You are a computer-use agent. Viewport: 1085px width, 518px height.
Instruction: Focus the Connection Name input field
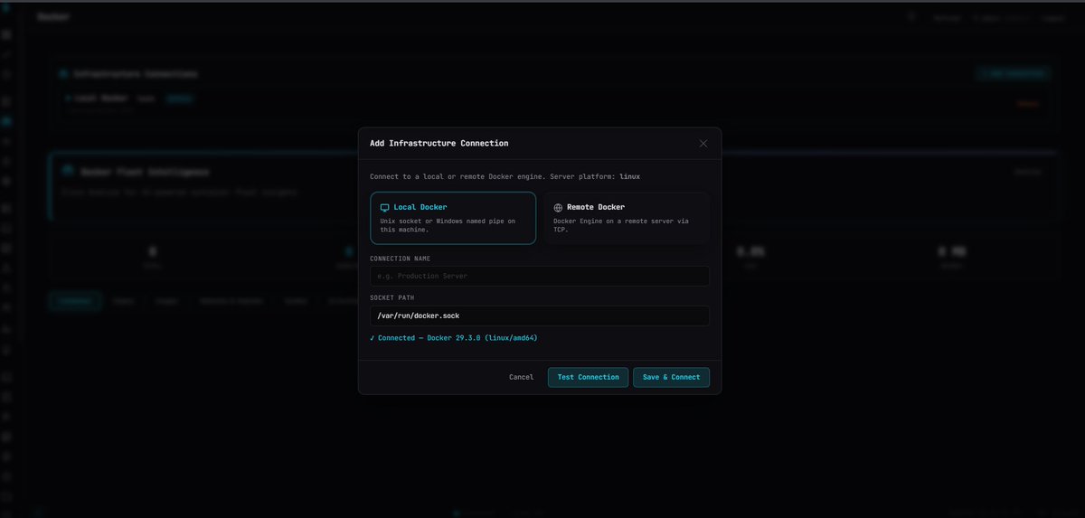540,276
